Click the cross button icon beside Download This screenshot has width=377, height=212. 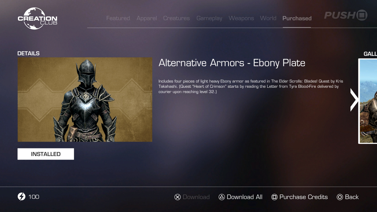click(x=177, y=197)
